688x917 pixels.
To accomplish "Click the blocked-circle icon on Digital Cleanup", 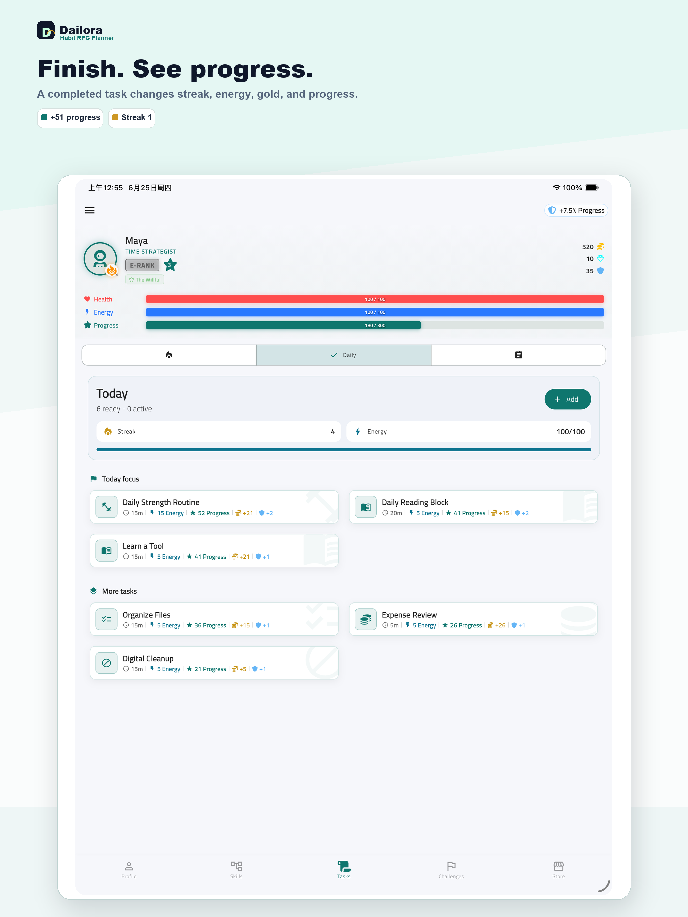I will tap(106, 663).
